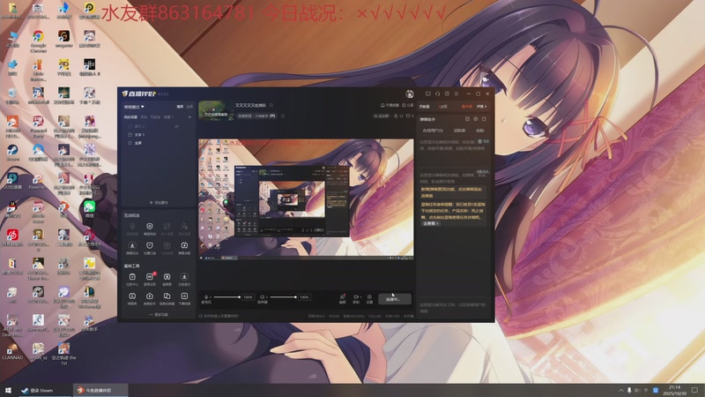
Task: Open the Windows Start button
Action: [x=8, y=390]
